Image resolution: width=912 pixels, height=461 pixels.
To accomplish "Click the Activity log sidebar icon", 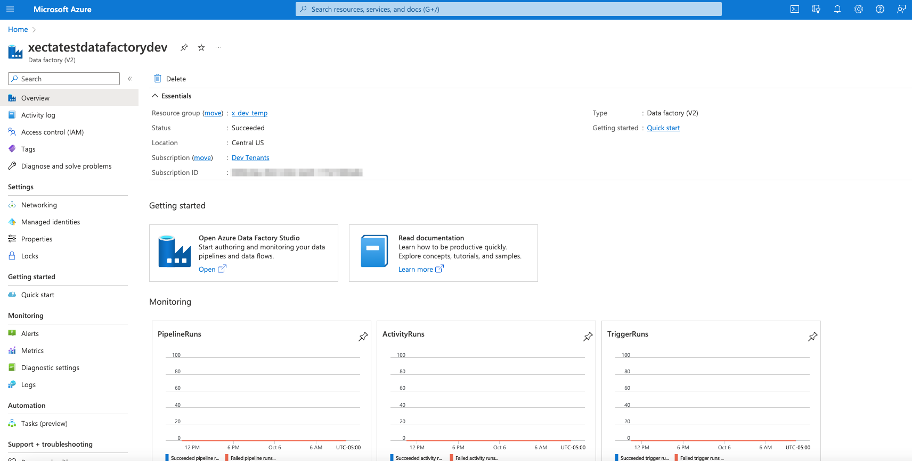I will click(x=12, y=115).
